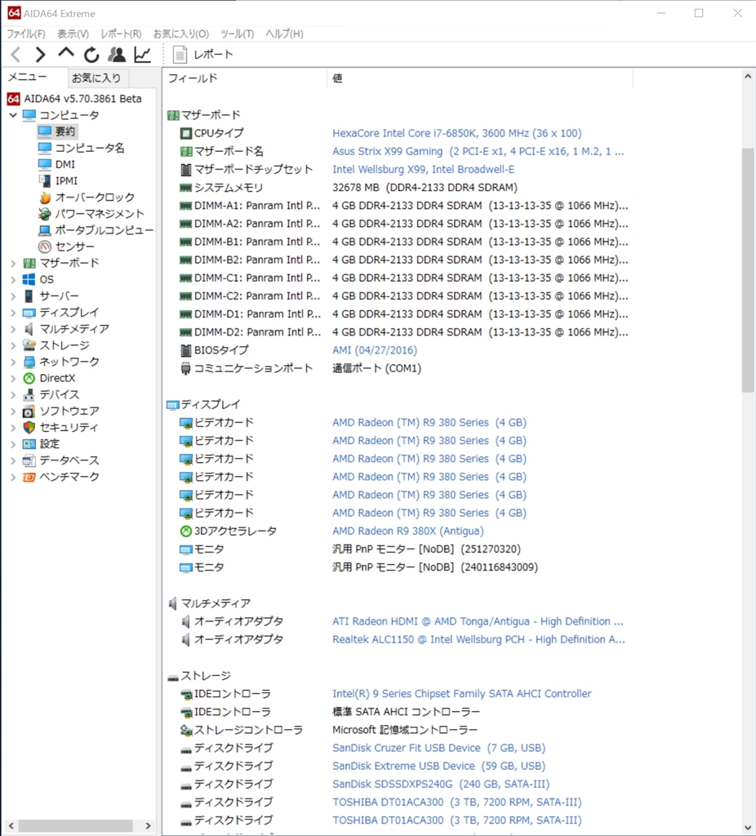Click the 値 column header

(480, 78)
